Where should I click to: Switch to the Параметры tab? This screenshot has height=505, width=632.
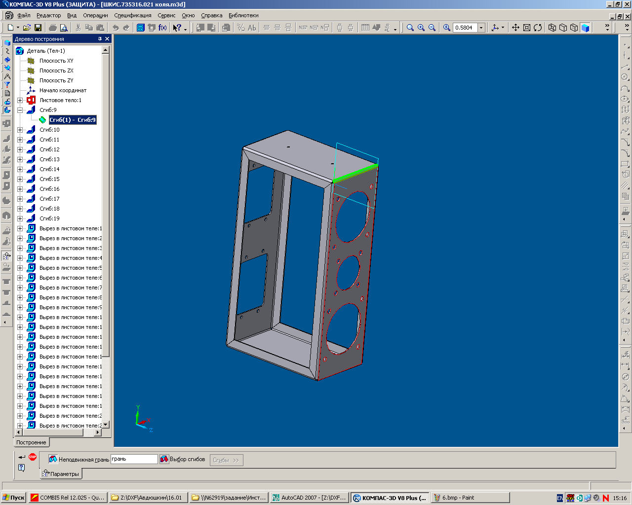61,474
